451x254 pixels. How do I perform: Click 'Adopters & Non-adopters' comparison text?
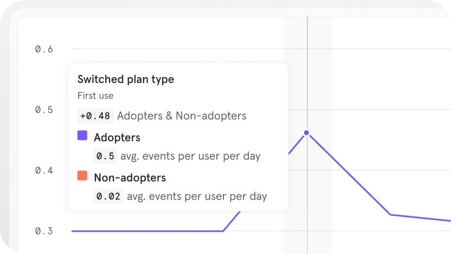(x=182, y=116)
